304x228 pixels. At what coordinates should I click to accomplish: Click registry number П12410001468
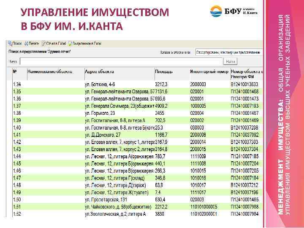244,92
